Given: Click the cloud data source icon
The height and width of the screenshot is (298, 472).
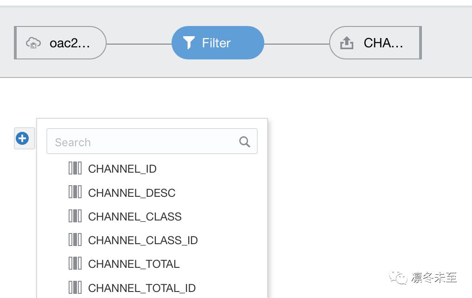Looking at the screenshot, I should tap(33, 43).
